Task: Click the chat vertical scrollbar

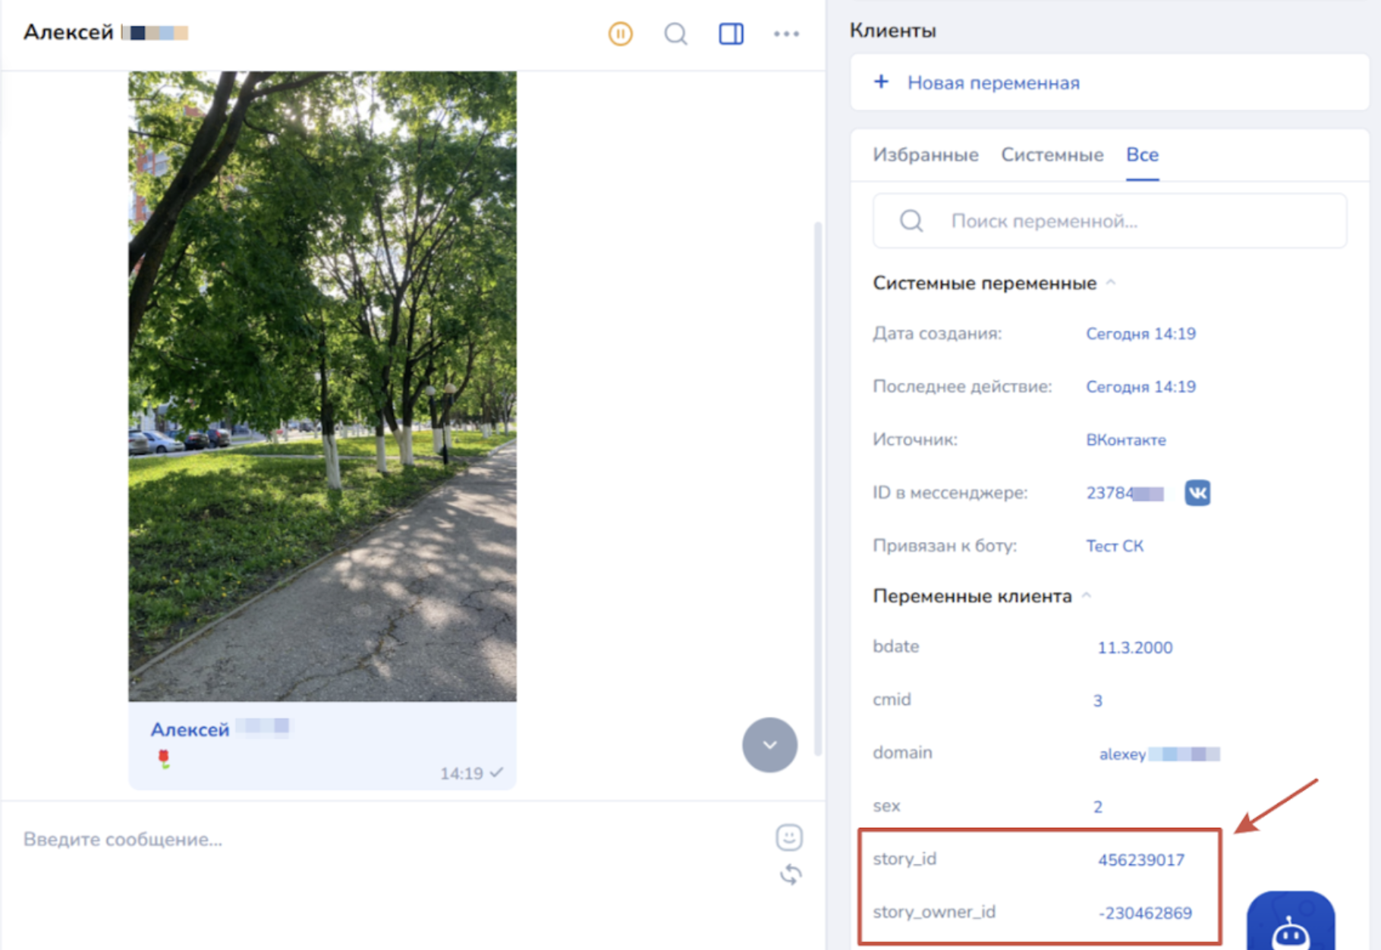Action: tap(818, 486)
